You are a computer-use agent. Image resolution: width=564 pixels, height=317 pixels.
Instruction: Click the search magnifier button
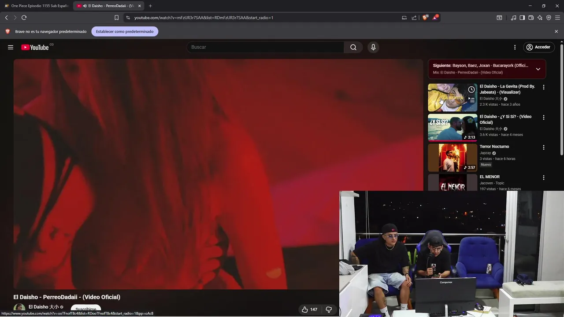(x=353, y=47)
